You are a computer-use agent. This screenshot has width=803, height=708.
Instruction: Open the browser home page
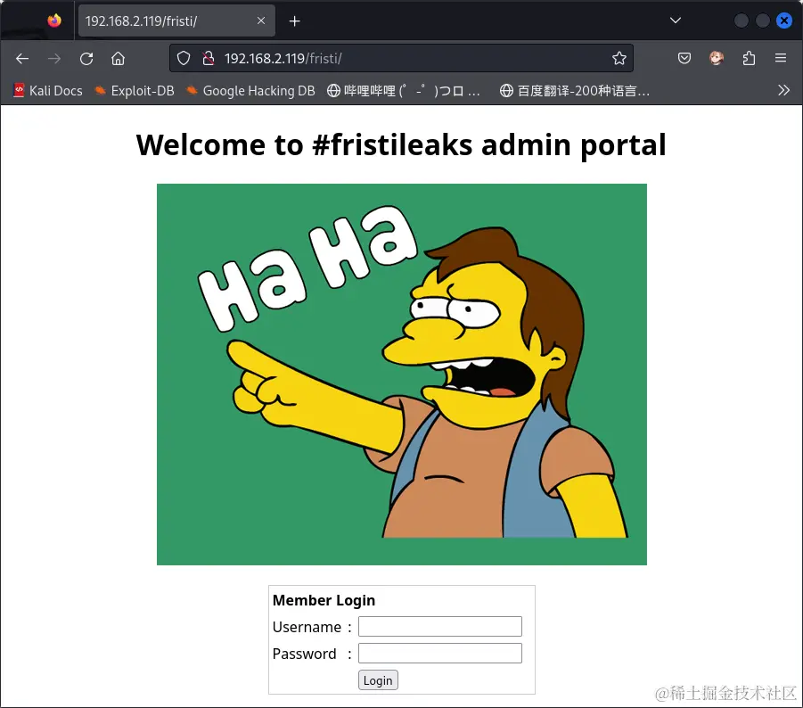click(x=119, y=59)
